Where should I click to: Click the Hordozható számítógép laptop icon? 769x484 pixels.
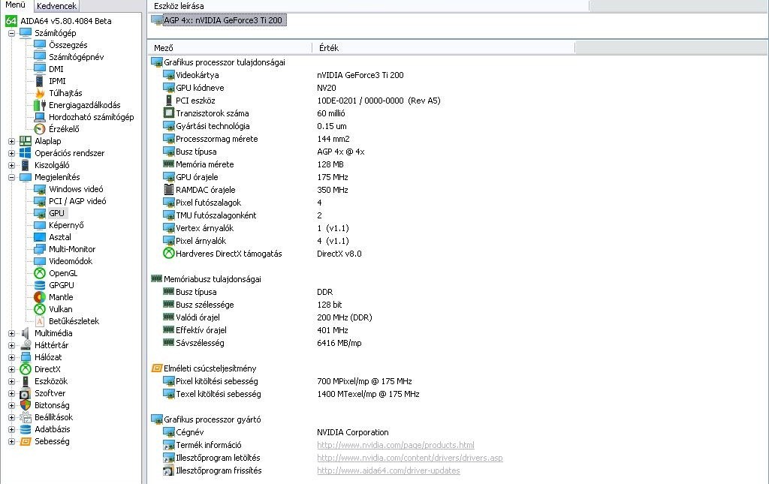pos(40,117)
